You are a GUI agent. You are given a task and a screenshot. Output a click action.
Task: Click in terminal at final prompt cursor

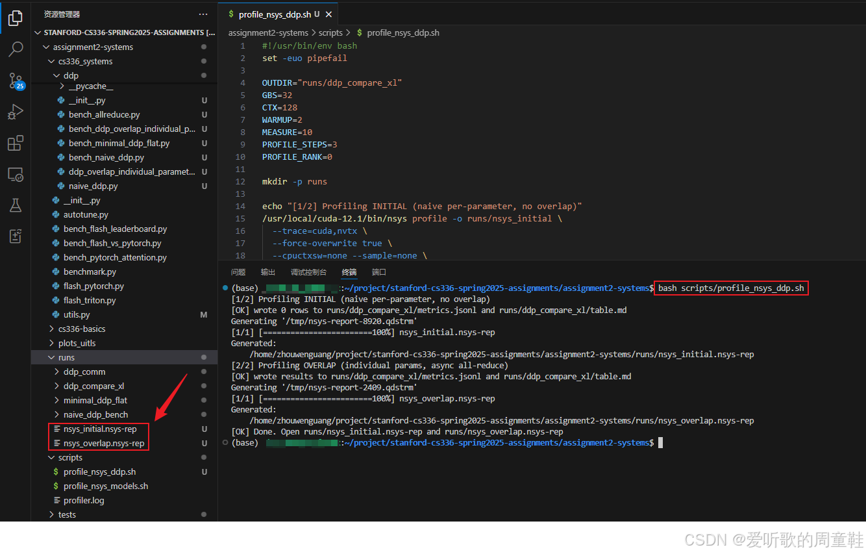[661, 442]
